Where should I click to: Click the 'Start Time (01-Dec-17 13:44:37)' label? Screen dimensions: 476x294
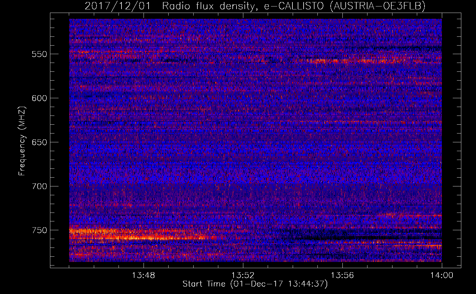(255, 284)
